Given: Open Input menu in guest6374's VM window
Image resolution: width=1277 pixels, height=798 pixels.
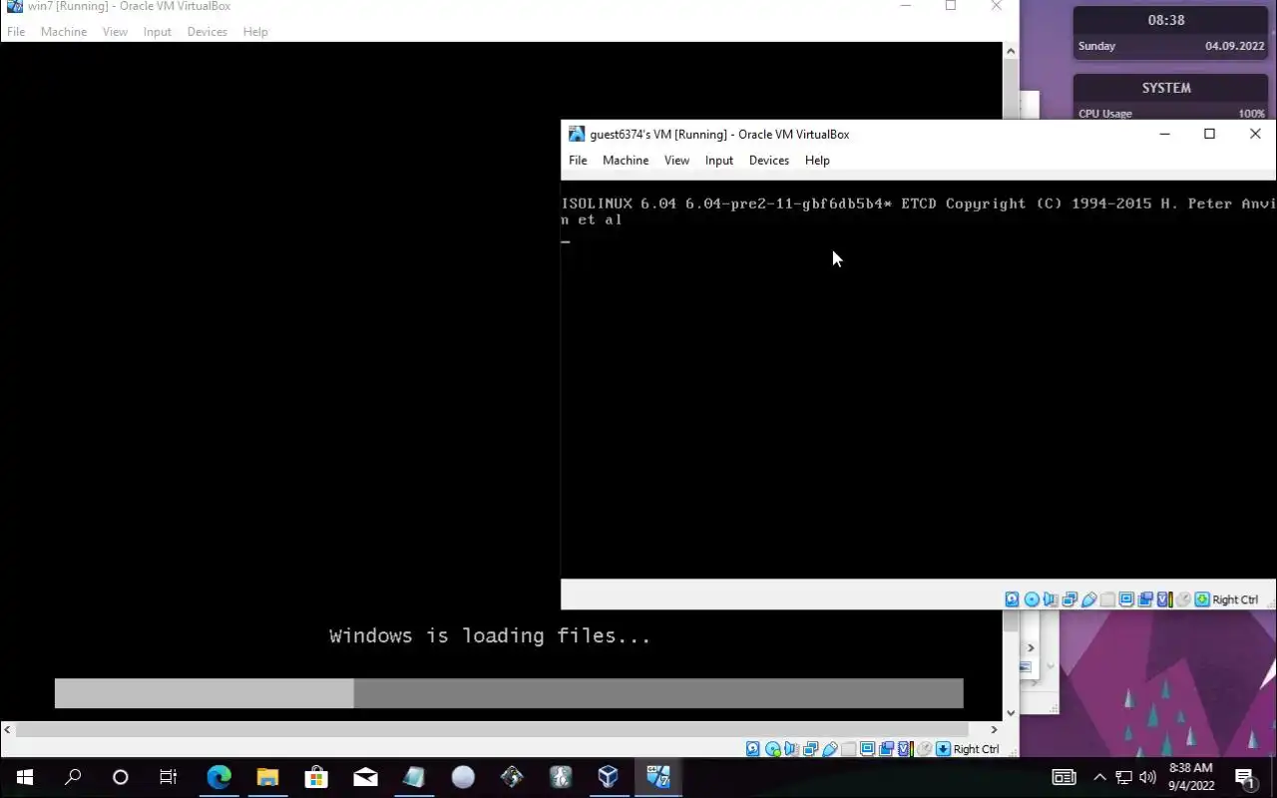Looking at the screenshot, I should point(718,161).
